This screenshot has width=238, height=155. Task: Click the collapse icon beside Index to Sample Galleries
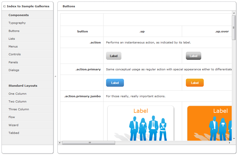pos(4,6)
